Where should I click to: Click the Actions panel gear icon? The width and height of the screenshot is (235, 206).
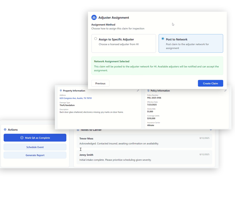coord(5,129)
